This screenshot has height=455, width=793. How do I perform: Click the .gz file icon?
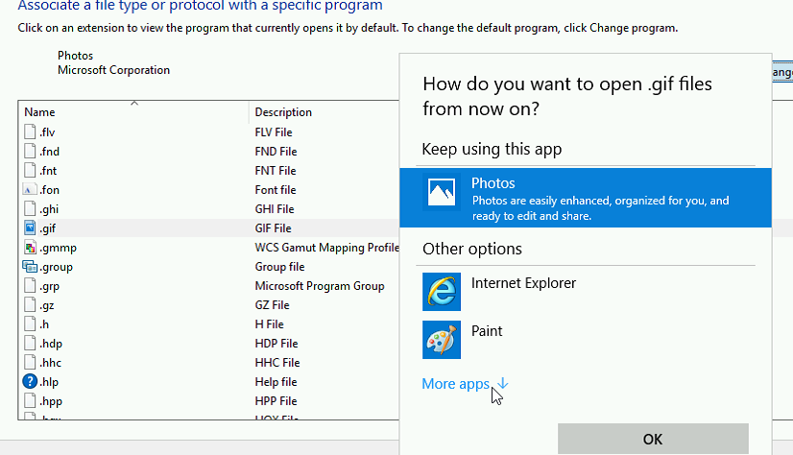pos(30,305)
